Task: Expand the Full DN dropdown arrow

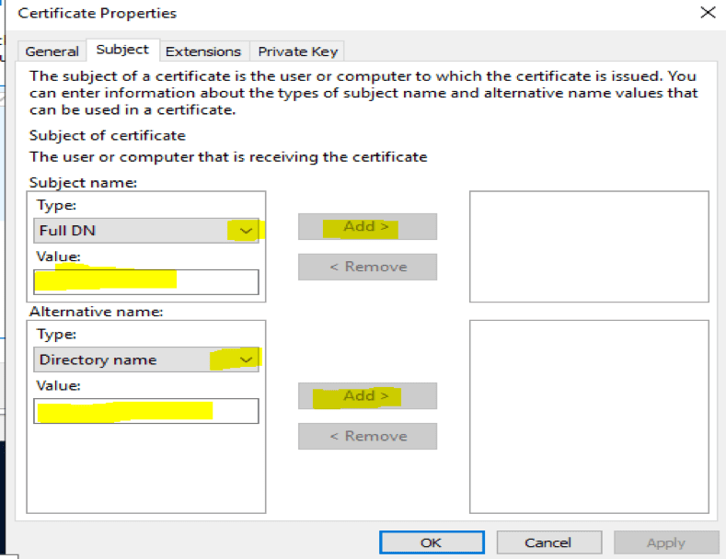Action: [x=245, y=231]
